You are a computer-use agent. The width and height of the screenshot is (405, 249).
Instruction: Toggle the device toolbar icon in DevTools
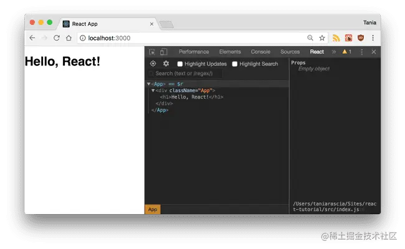point(163,52)
